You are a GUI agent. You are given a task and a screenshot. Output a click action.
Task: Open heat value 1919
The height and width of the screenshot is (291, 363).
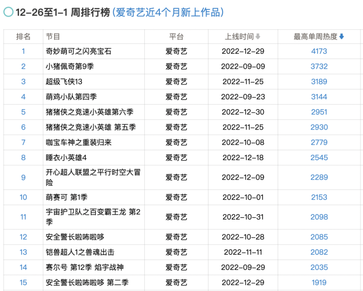click(319, 282)
